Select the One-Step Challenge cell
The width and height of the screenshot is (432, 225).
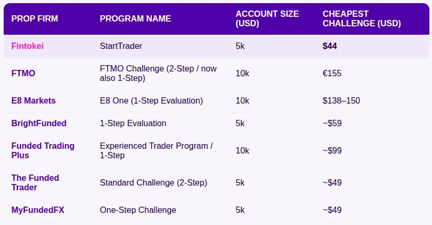[138, 210]
